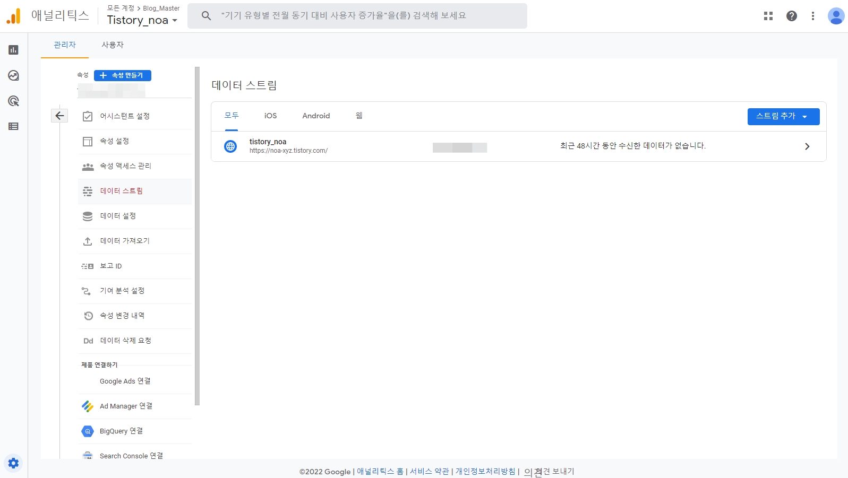Click the BigQuery logo icon
Image resolution: width=848 pixels, height=478 pixels.
coord(88,431)
